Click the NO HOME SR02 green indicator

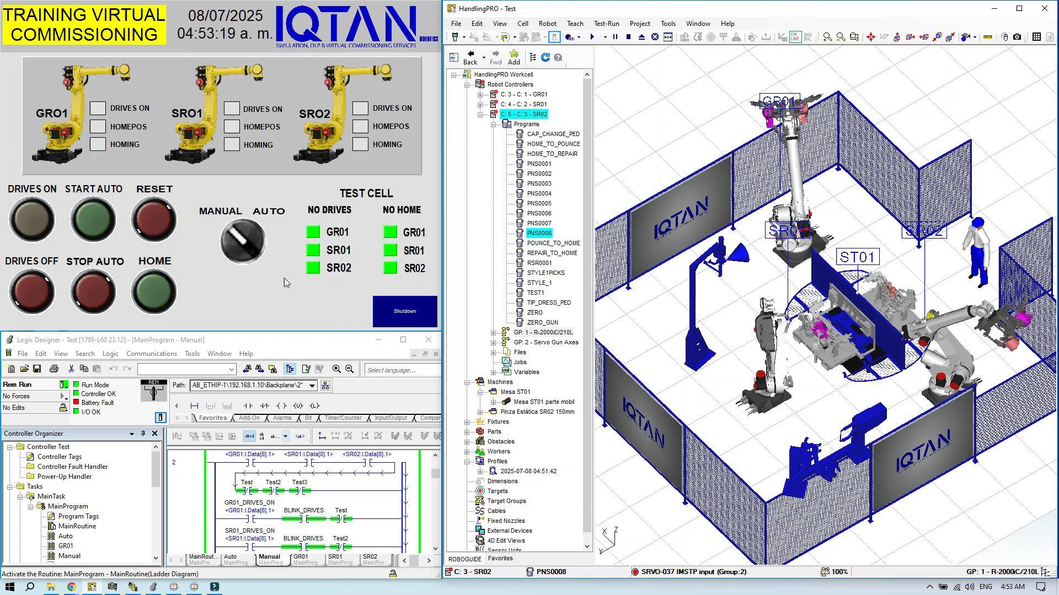click(390, 268)
